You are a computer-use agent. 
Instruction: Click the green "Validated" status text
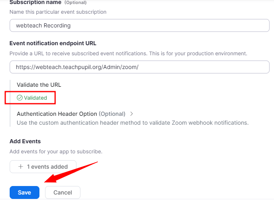click(x=35, y=98)
